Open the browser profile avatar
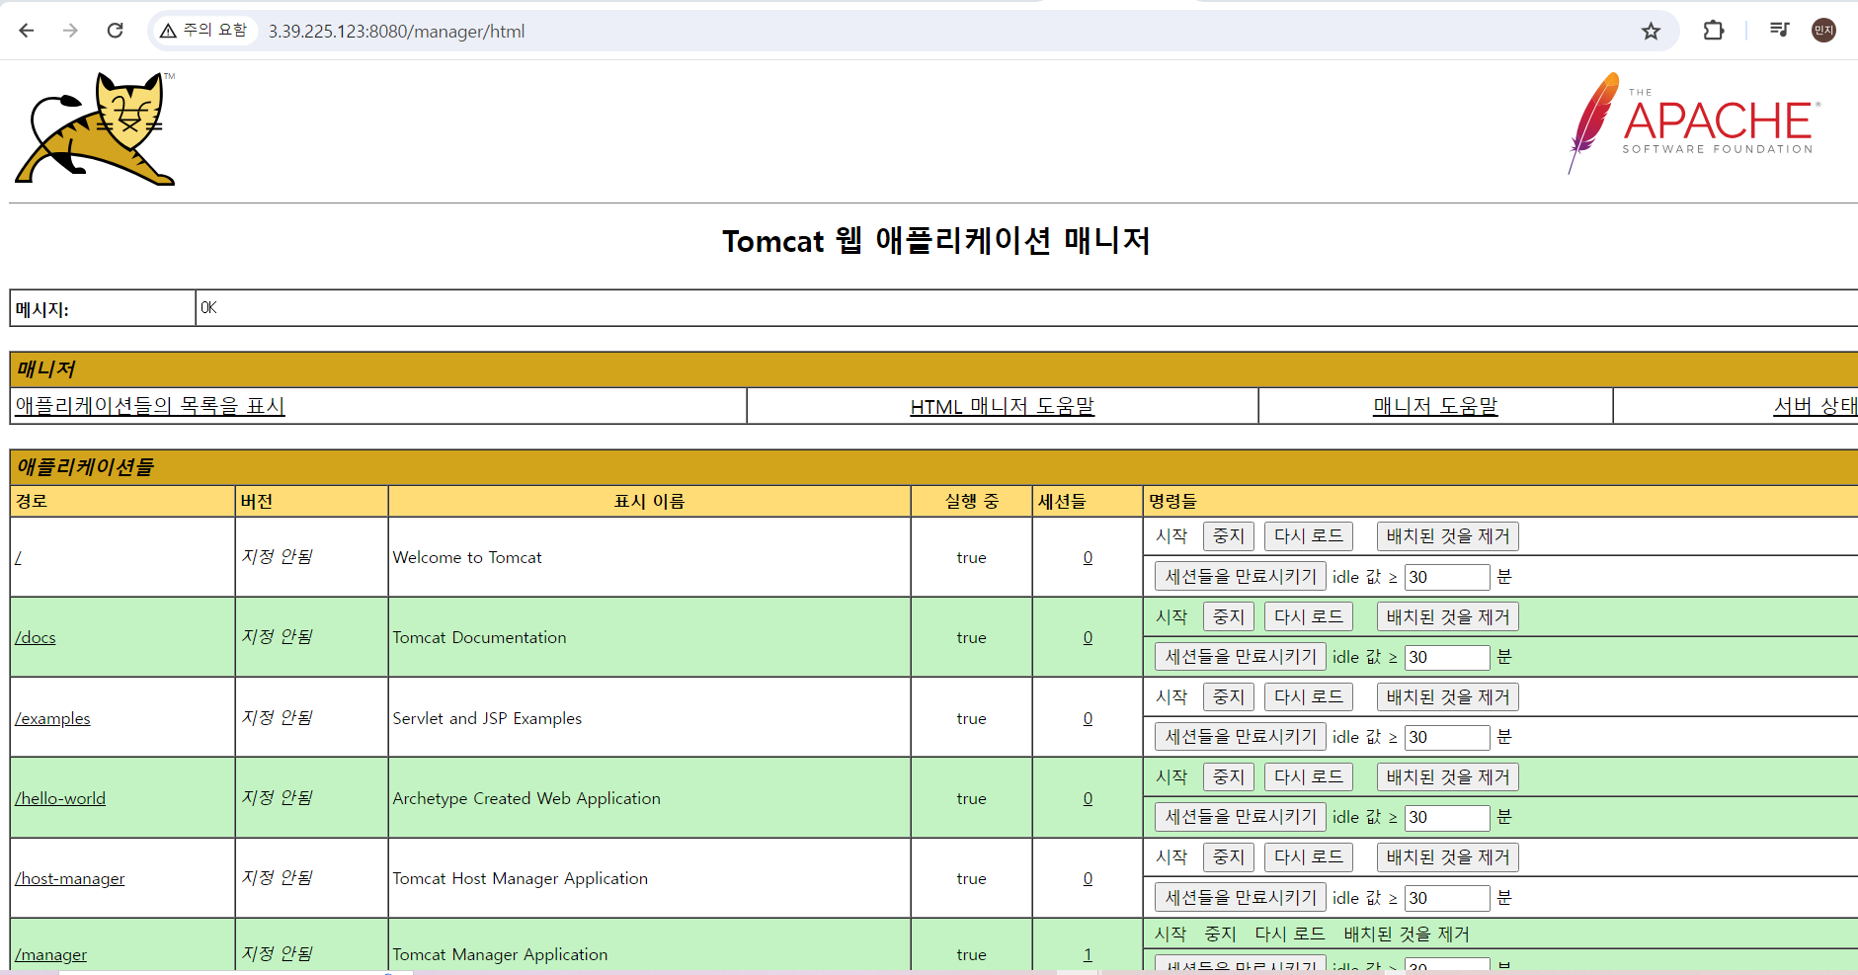 [x=1823, y=31]
